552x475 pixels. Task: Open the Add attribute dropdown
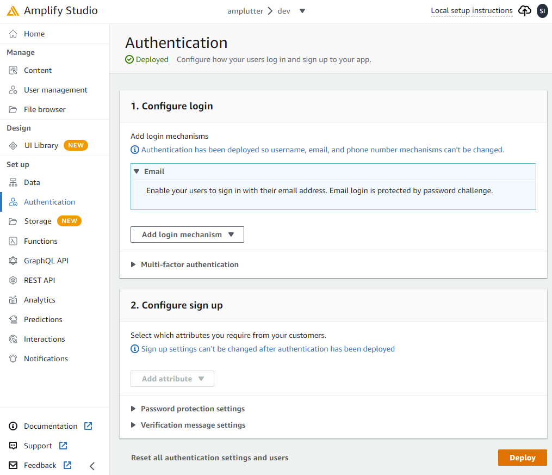pyautogui.click(x=172, y=379)
